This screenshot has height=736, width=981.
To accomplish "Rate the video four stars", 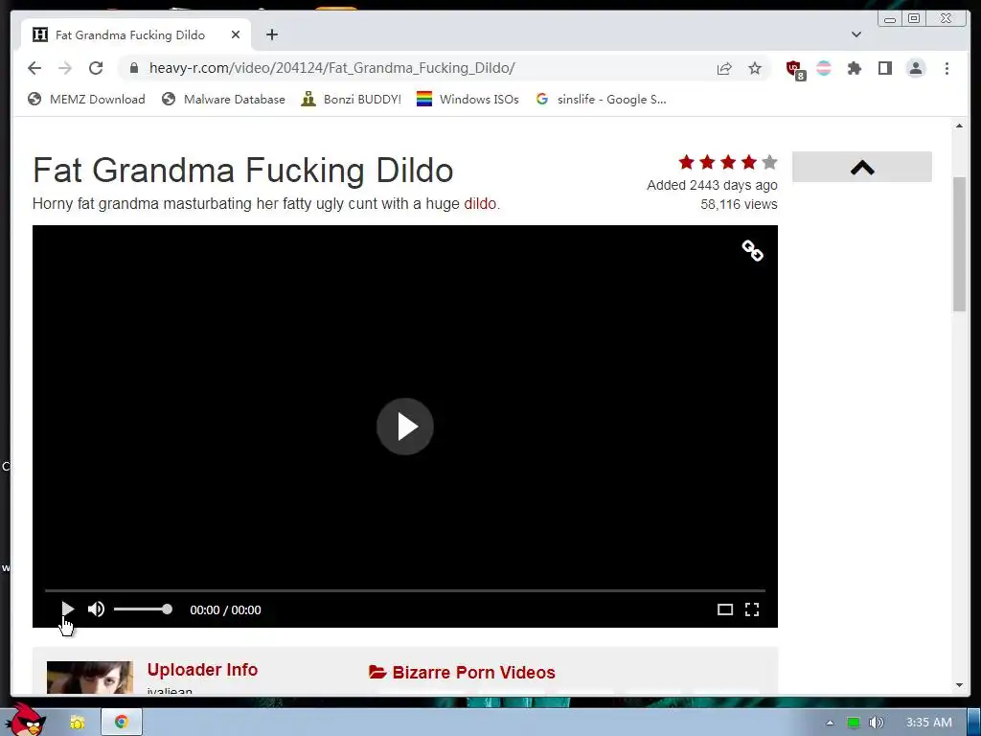I will 749,162.
